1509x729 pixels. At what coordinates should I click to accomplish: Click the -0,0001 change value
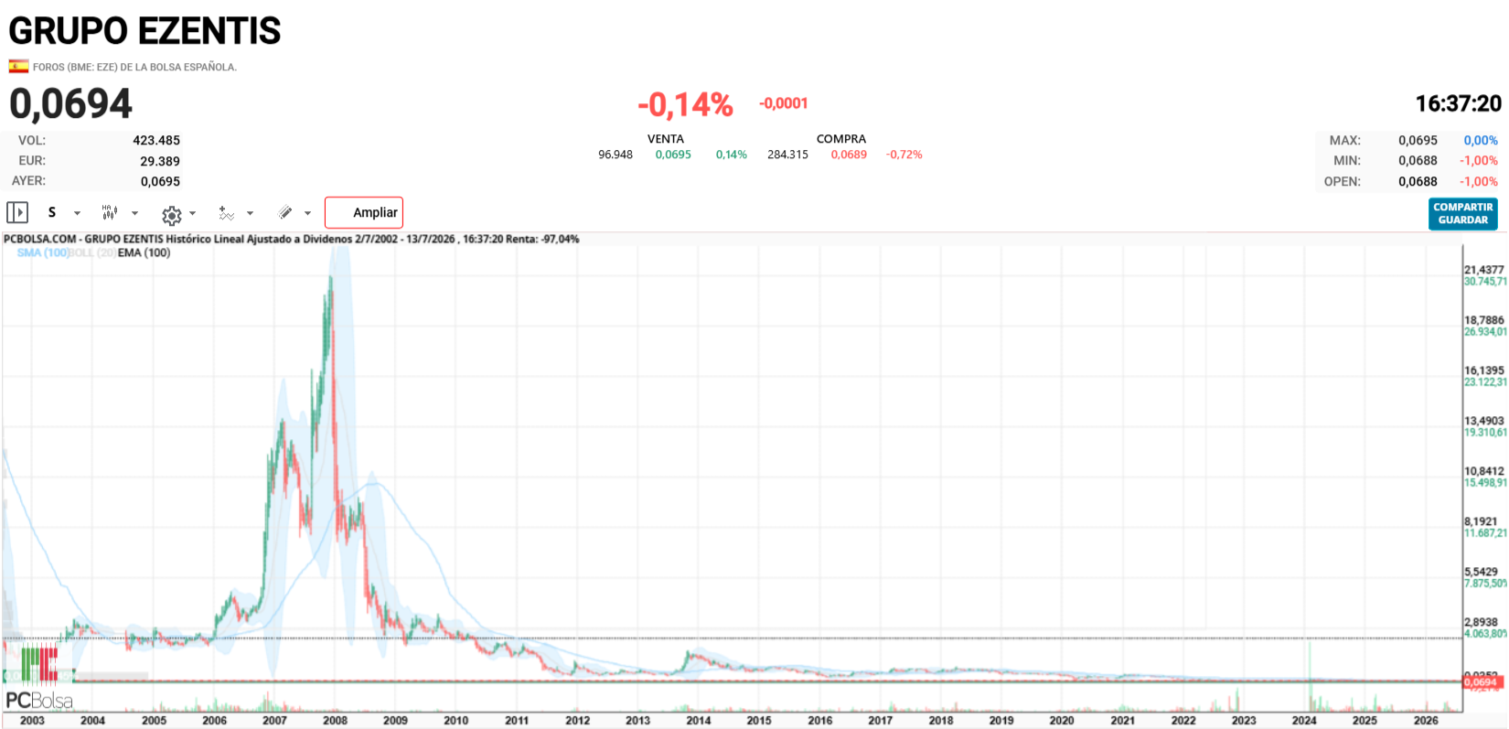click(784, 103)
